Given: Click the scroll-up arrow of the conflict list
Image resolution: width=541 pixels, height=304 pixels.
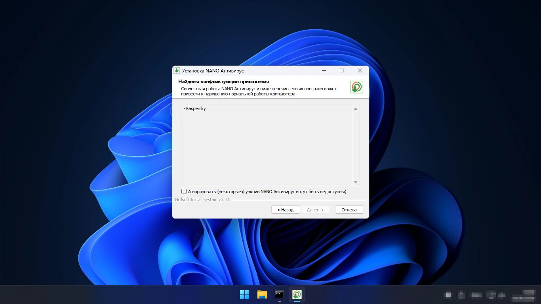Looking at the screenshot, I should pos(356,109).
